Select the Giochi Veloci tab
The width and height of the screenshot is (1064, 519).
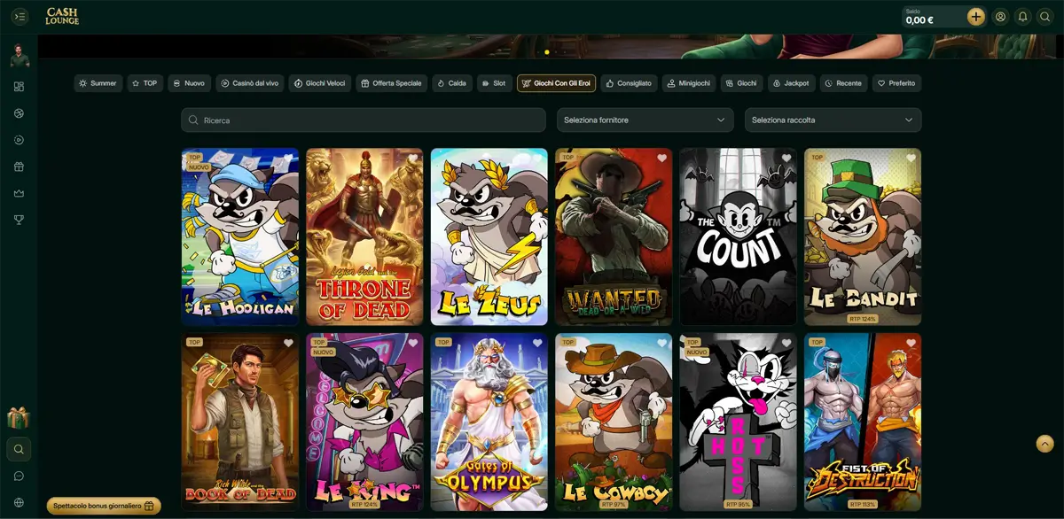[319, 83]
